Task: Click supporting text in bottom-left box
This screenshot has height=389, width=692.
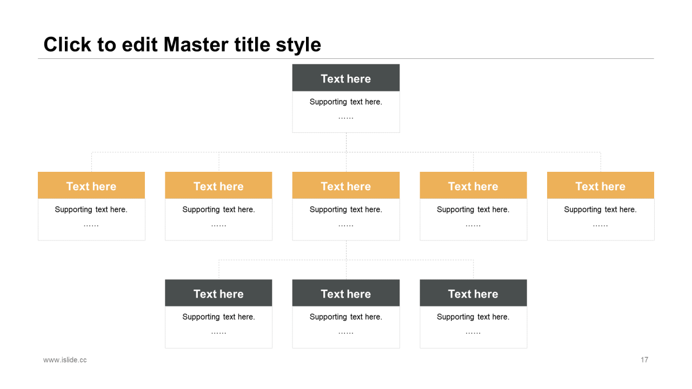Action: coord(218,317)
